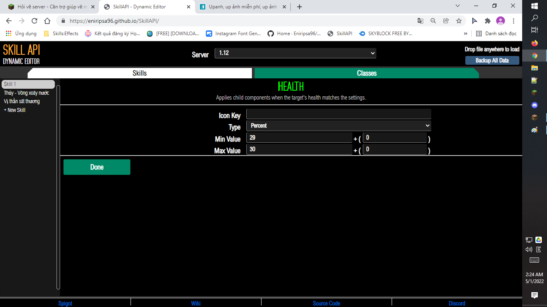The image size is (547, 307).
Task: Select the Thủy - Vòng xoáy nước skill
Action: 26,93
